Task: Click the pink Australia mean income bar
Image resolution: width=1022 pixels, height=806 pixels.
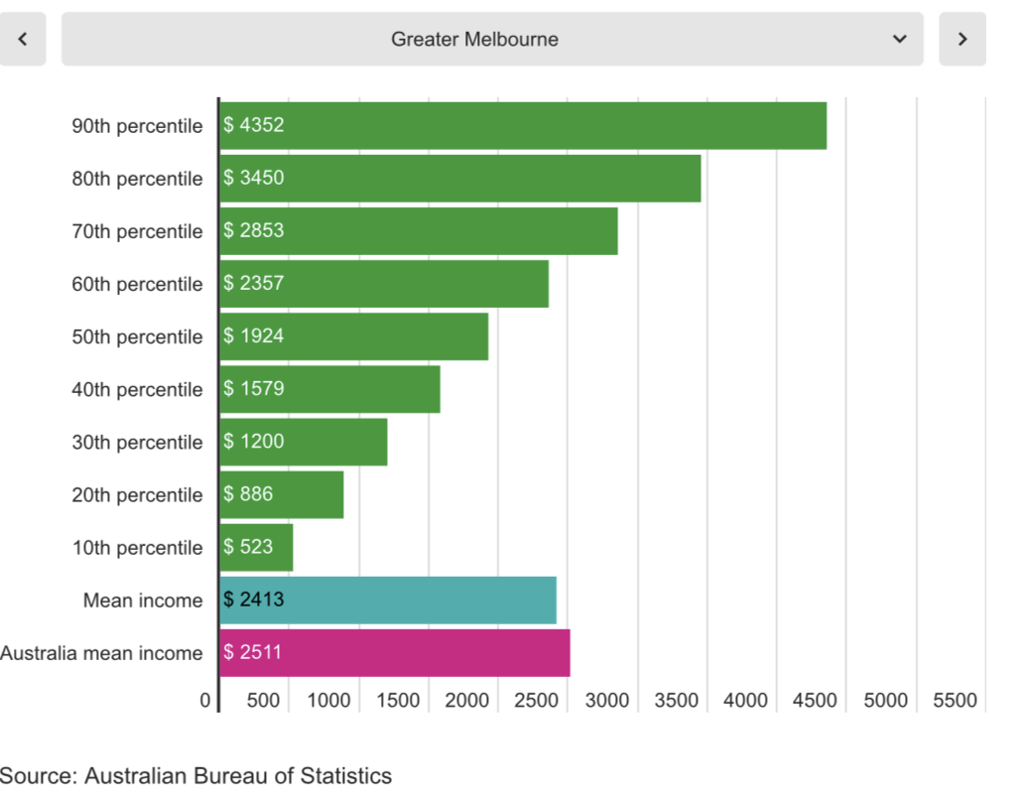Action: click(x=395, y=653)
